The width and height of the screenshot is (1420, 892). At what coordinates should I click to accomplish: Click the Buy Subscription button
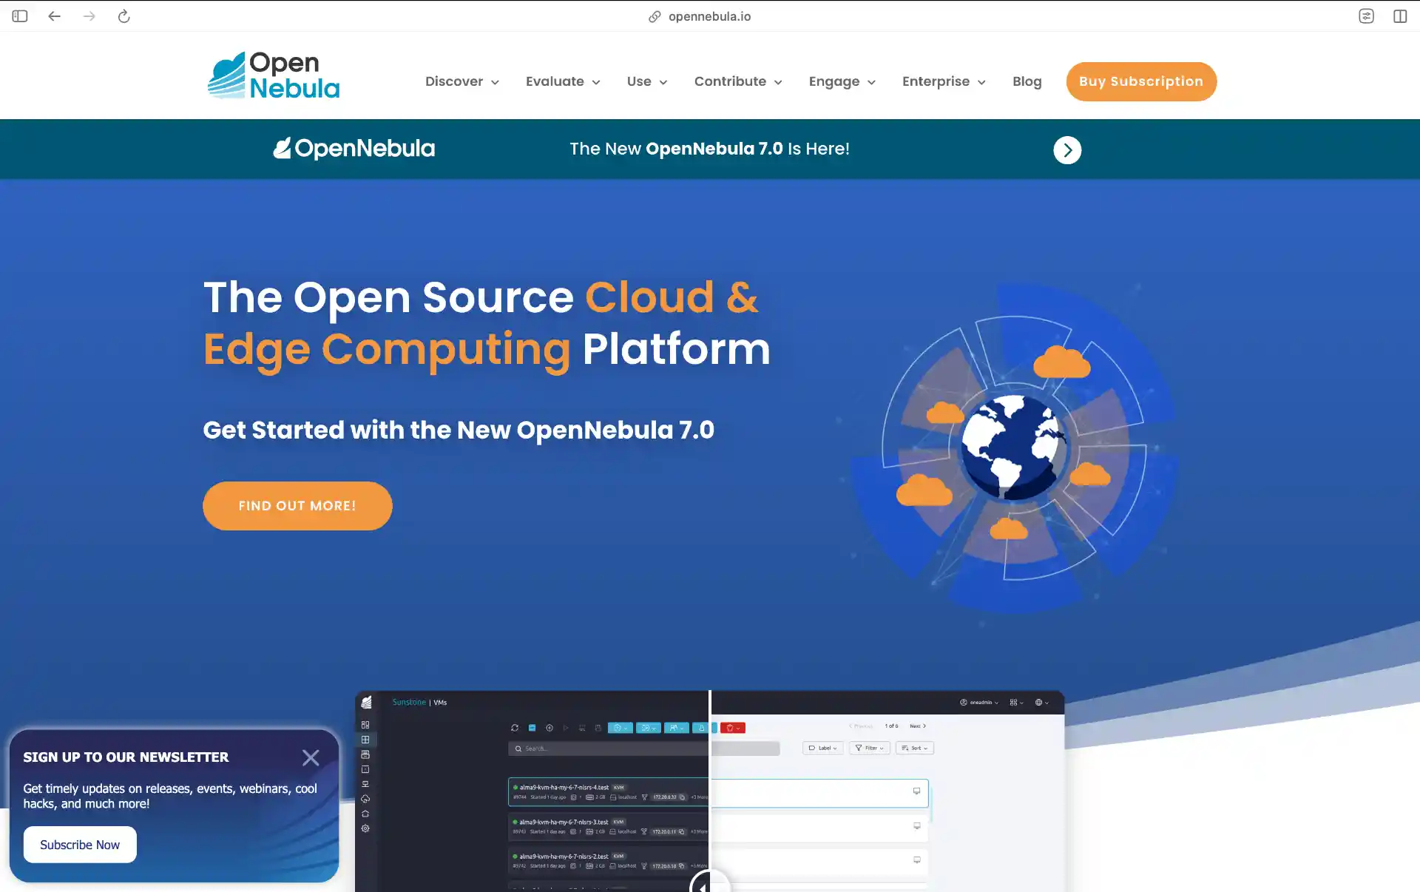click(x=1140, y=81)
